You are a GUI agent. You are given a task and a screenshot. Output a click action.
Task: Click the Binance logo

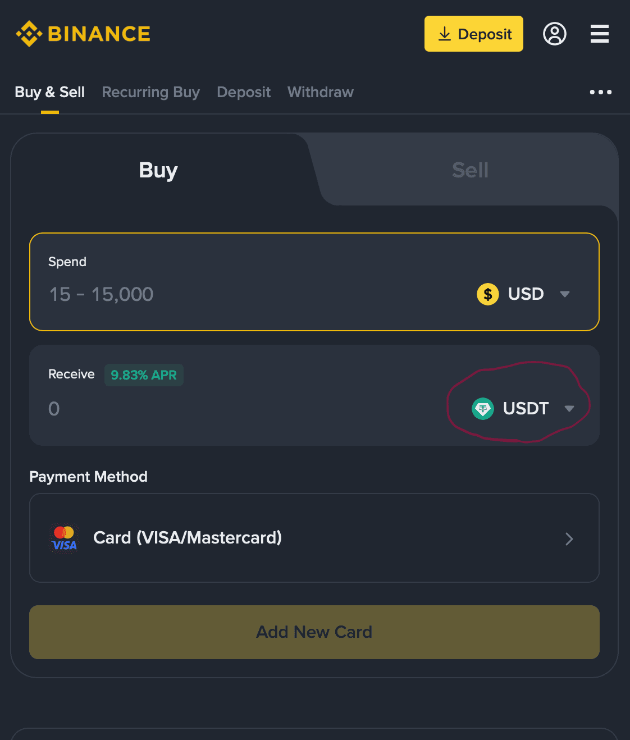83,34
